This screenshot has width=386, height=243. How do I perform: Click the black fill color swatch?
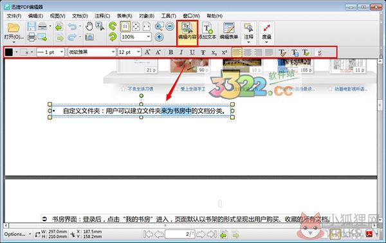click(9, 52)
